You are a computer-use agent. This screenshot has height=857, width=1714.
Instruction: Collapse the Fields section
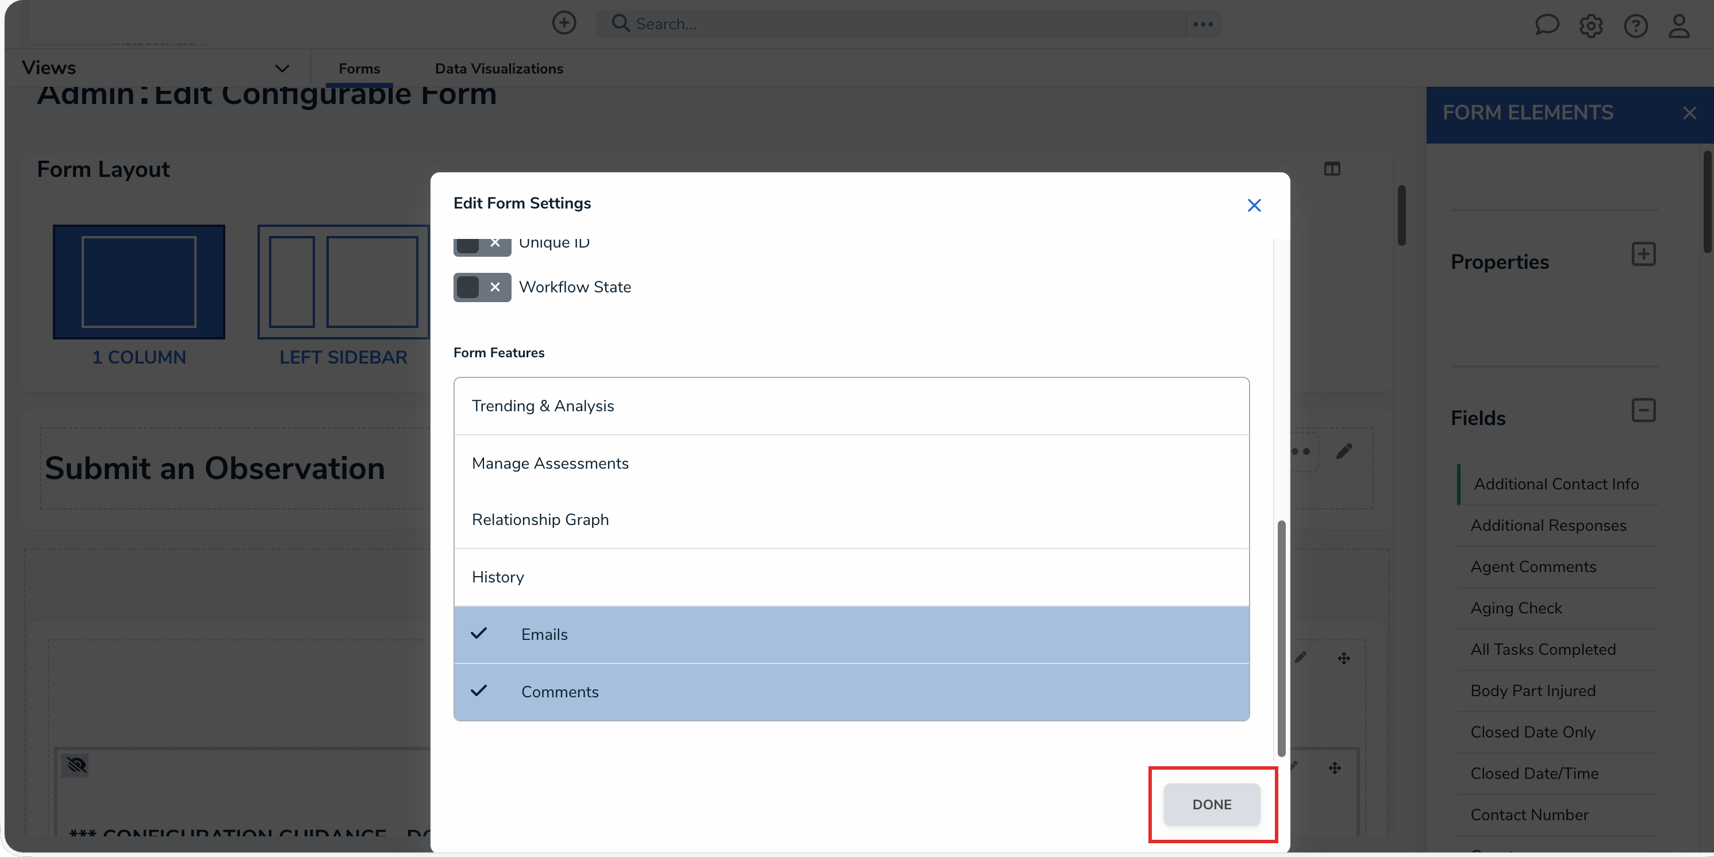coord(1643,410)
